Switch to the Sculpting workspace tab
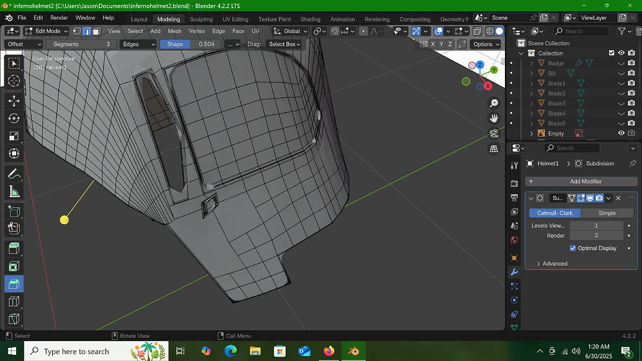Screen dimensions: 642x361 [201, 19]
